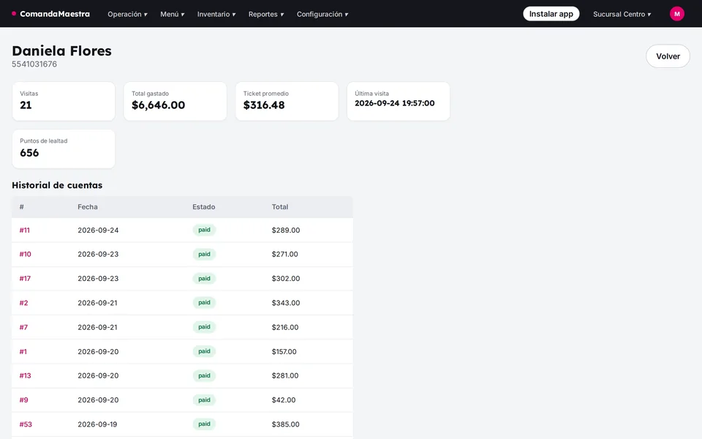Click the paid badge in row #11

point(204,230)
